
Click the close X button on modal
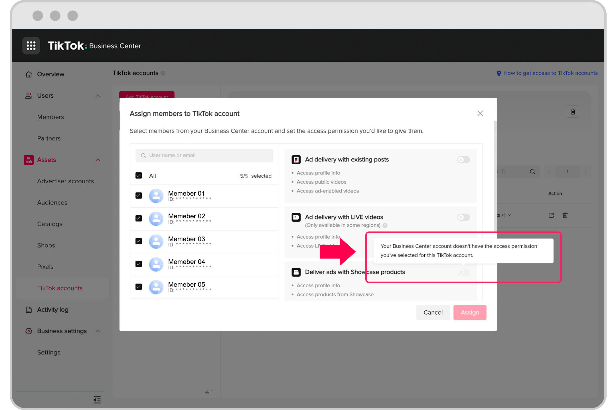tap(480, 113)
